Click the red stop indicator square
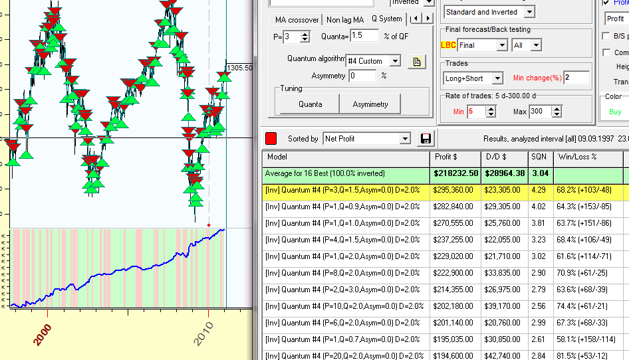The width and height of the screenshot is (629, 360). [x=271, y=139]
